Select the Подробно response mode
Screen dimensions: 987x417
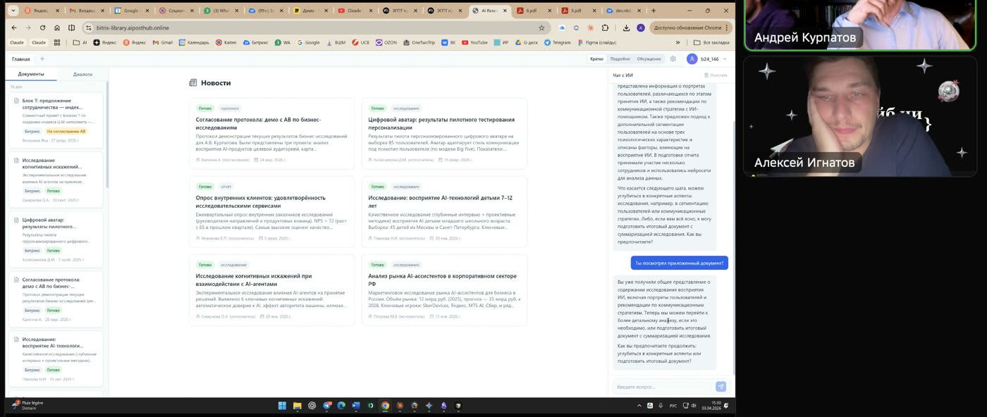pyautogui.click(x=620, y=59)
